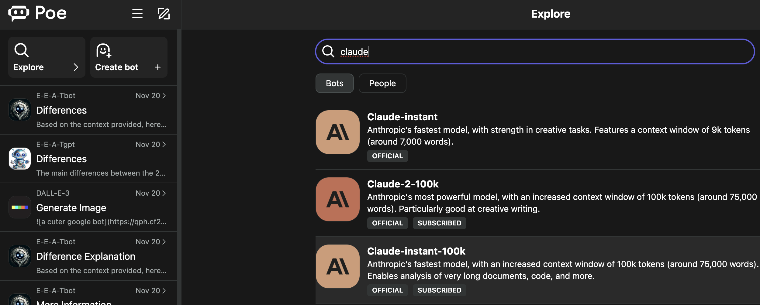
Task: Click SUBSCRIBED badge under Claude-2-100k
Action: [440, 223]
